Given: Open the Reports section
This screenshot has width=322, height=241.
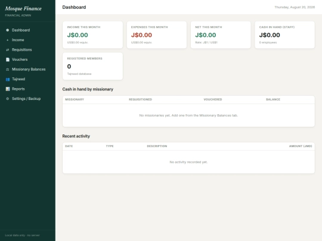Looking at the screenshot, I should coord(27,89).
